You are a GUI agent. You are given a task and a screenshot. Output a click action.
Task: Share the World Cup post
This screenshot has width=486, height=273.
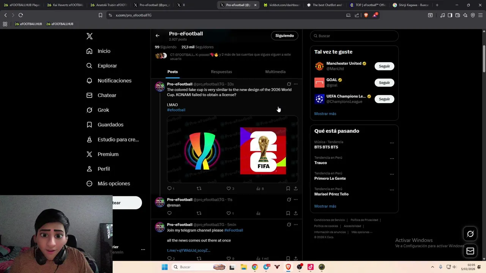click(295, 188)
